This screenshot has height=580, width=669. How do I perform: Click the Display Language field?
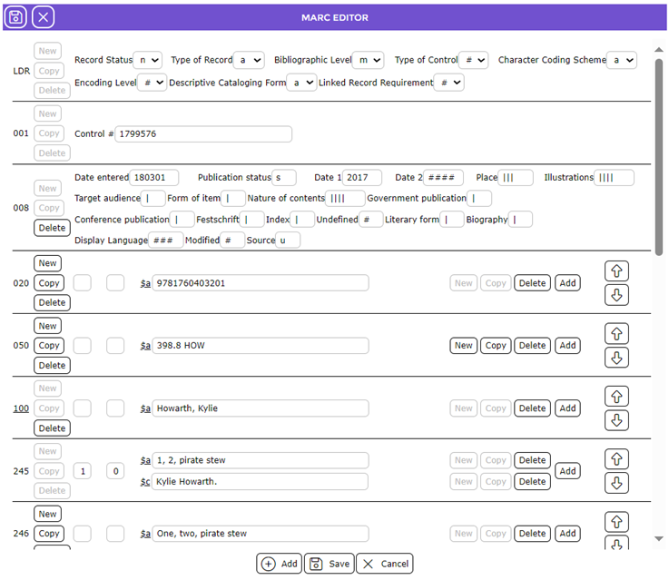pyautogui.click(x=166, y=241)
